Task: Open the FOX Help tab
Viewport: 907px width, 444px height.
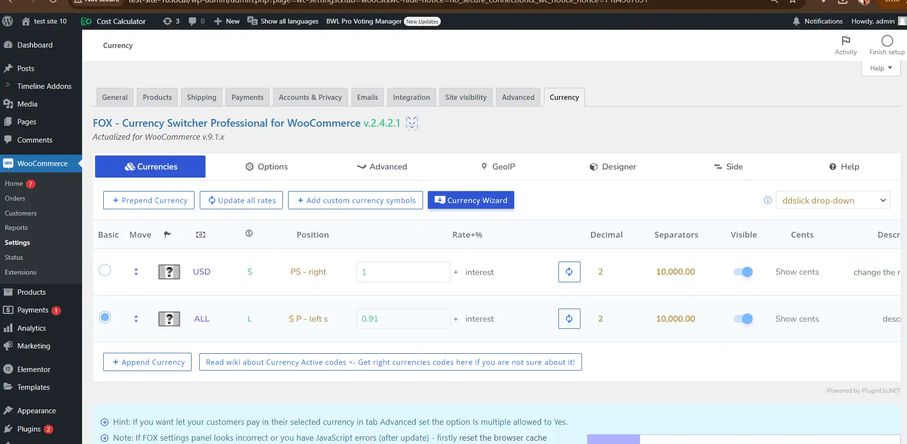Action: click(844, 167)
